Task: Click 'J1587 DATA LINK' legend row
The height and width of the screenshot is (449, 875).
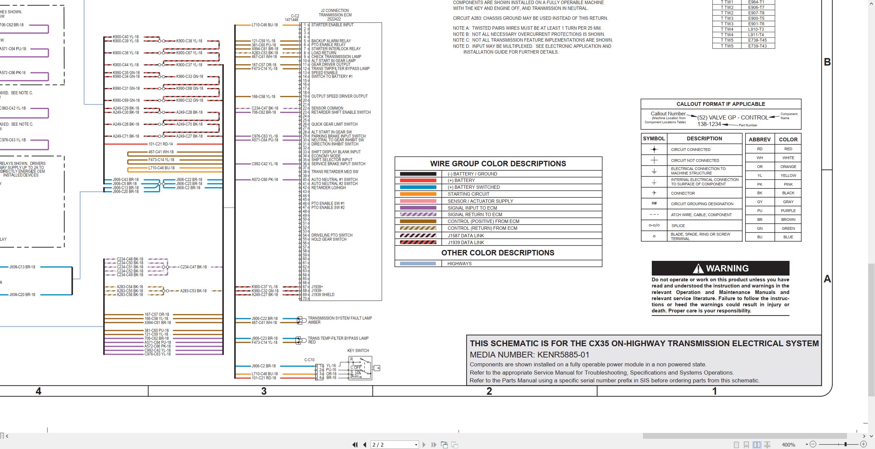Action: [498, 236]
